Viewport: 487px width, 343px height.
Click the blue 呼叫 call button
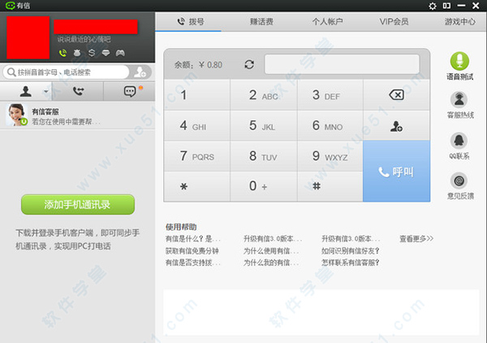click(x=397, y=171)
